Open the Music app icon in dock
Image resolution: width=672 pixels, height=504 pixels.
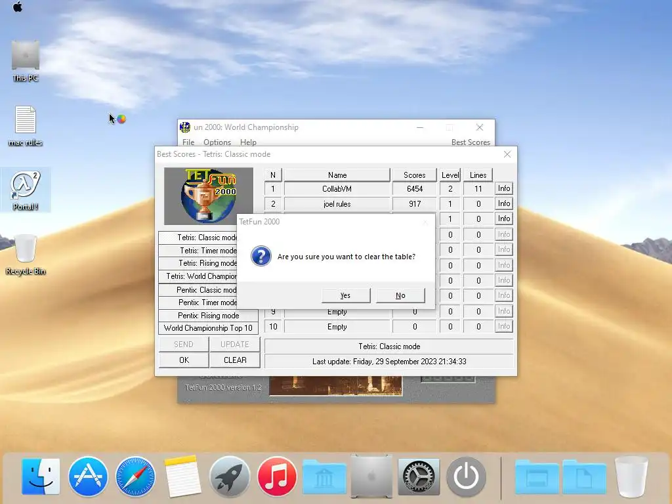[x=277, y=476]
